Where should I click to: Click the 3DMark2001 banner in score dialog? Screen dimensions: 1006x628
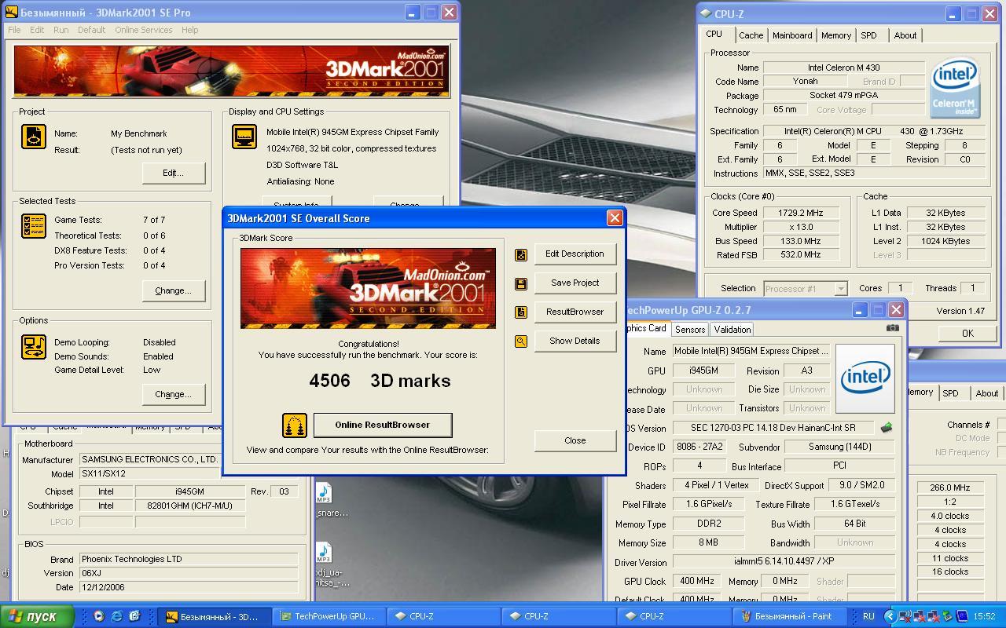pos(368,288)
